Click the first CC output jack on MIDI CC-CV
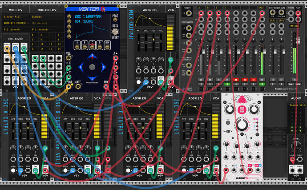This screenshot has height=190, width=307. click(35, 58)
